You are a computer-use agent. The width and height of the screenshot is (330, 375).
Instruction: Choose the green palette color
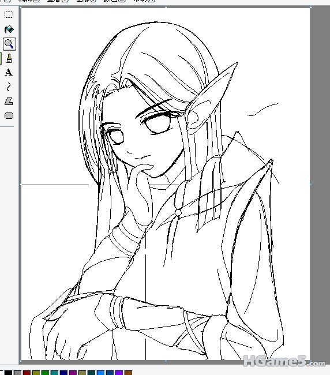(46, 373)
